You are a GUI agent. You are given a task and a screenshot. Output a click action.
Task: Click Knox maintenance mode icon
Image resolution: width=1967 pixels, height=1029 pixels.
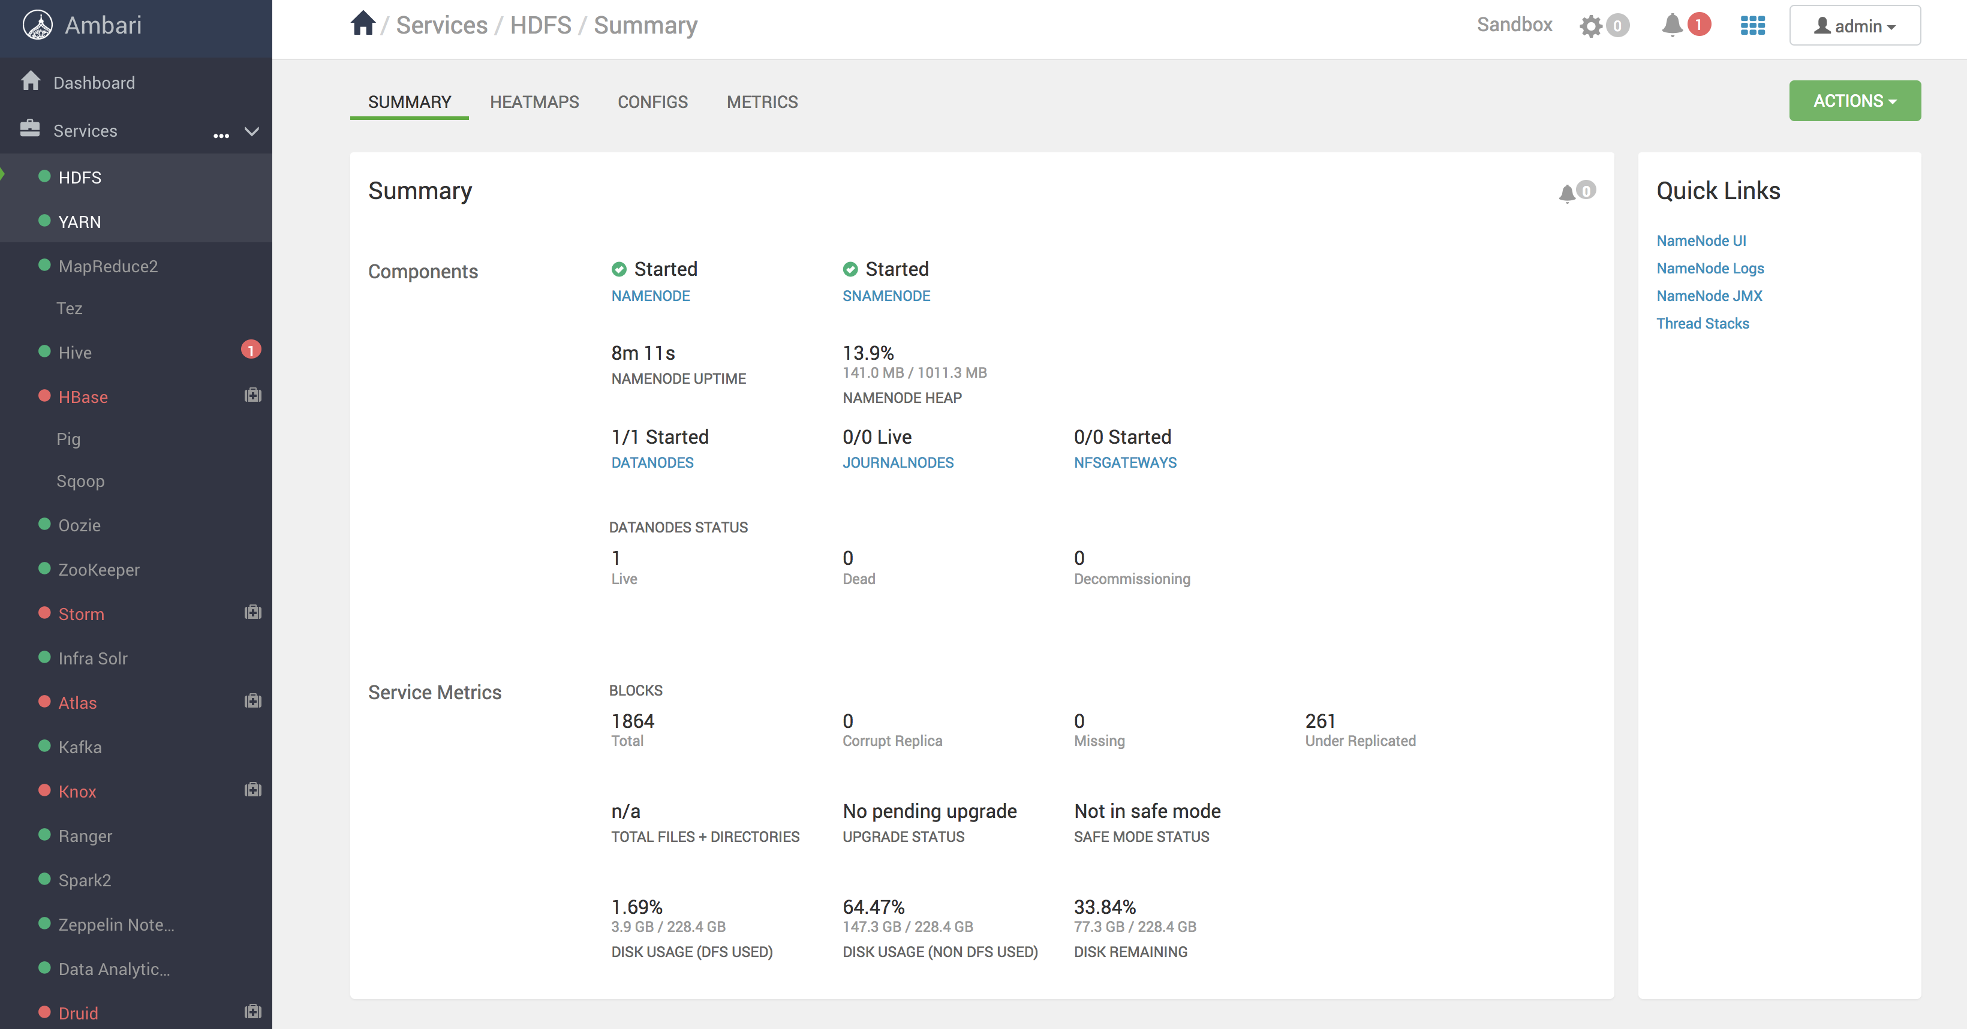tap(252, 790)
